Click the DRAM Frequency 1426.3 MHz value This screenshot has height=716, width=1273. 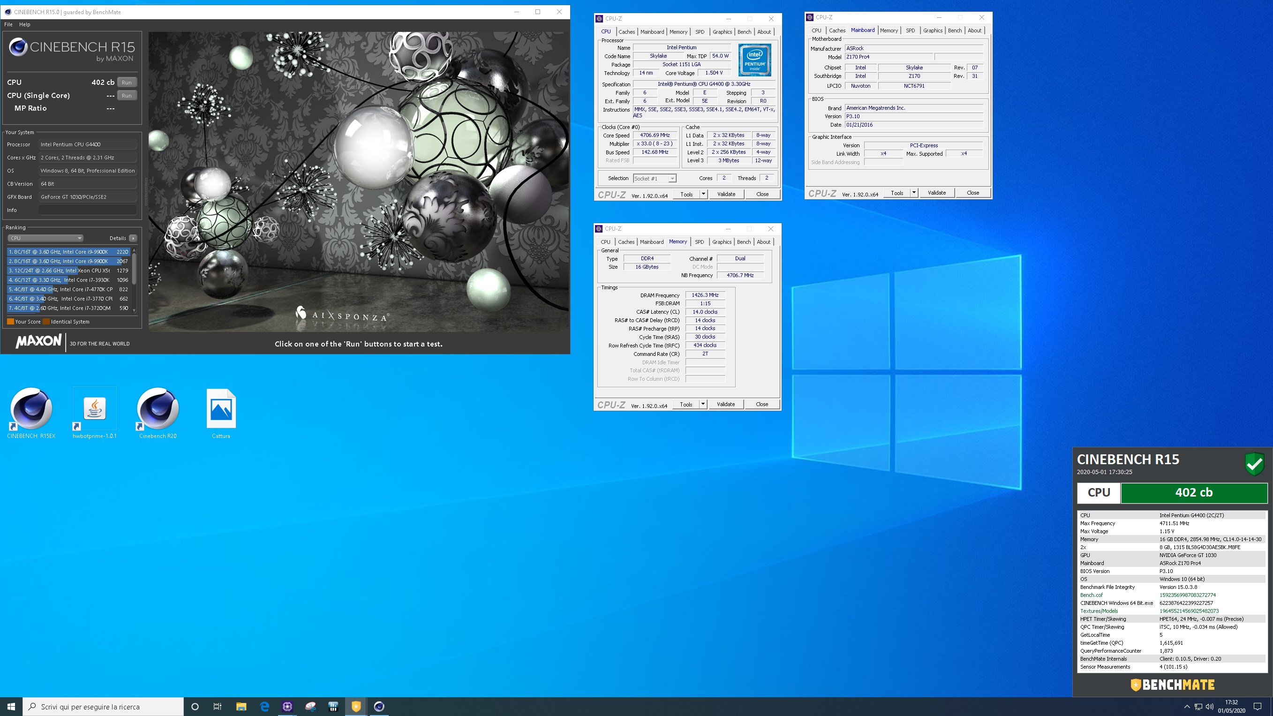(705, 295)
